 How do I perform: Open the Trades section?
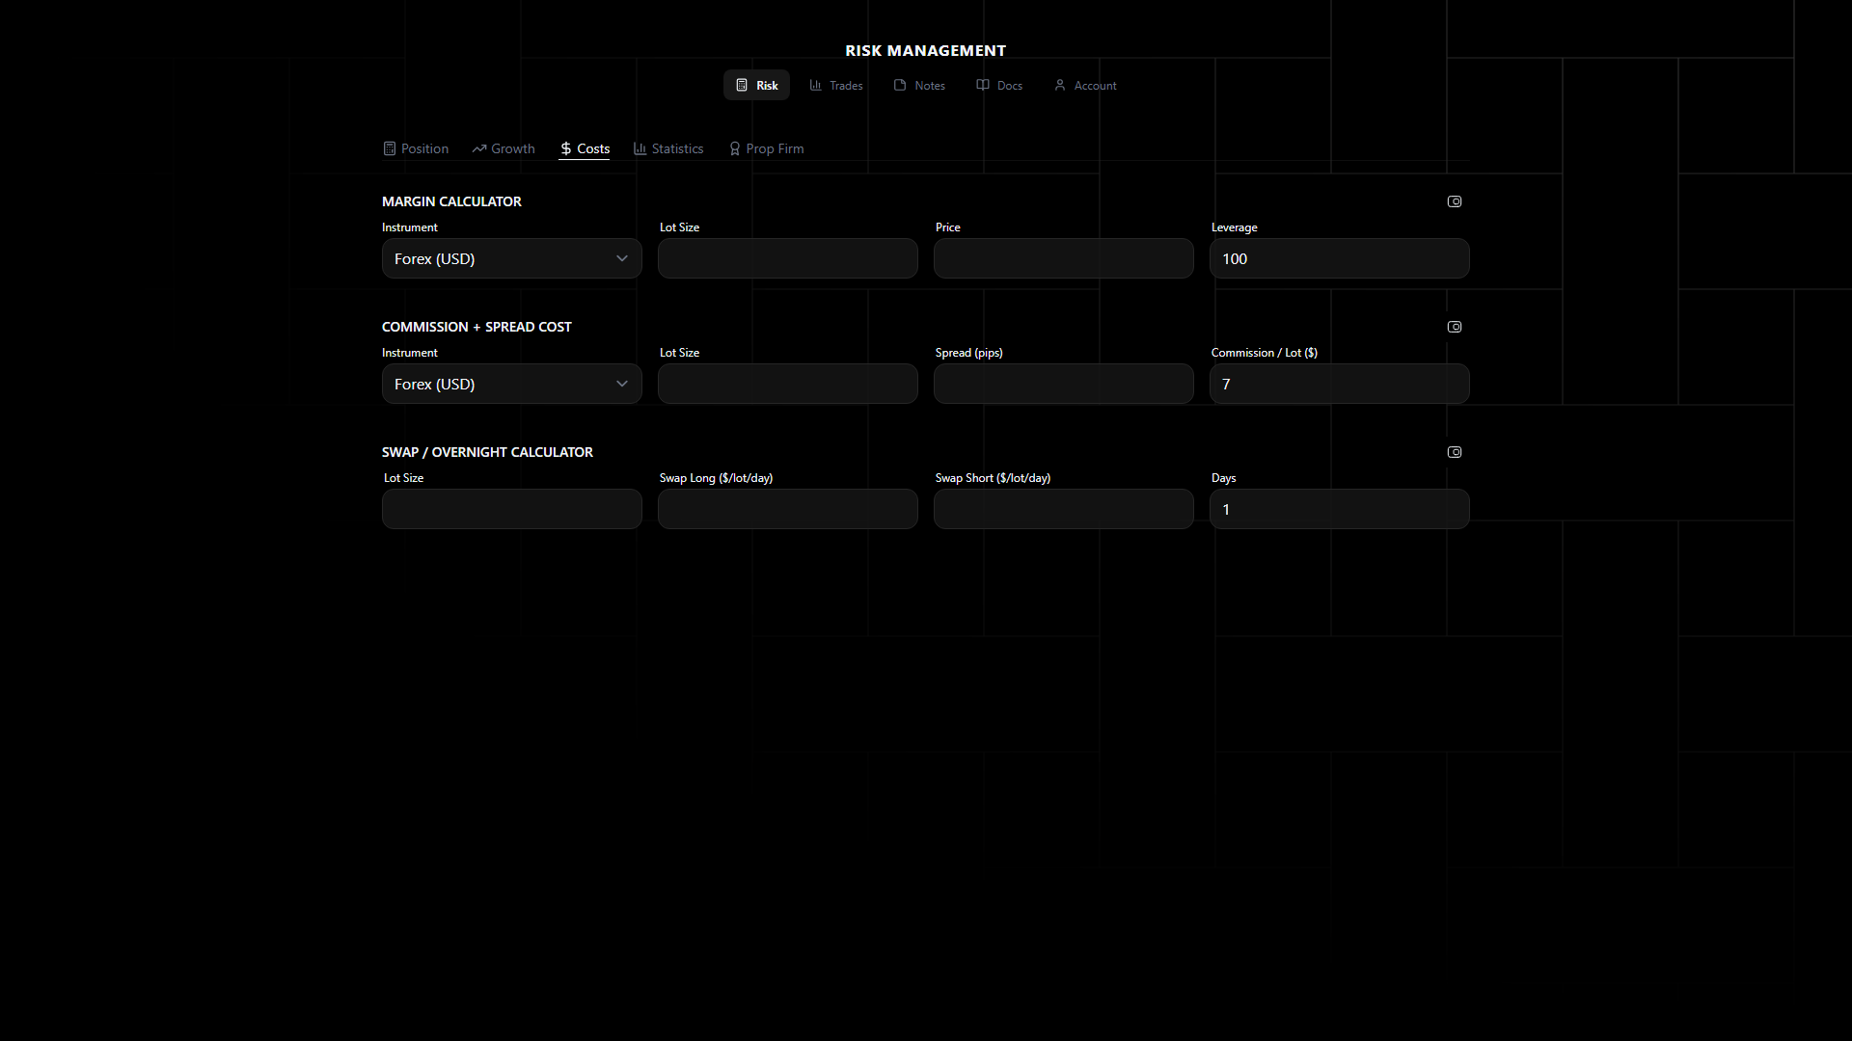pyautogui.click(x=836, y=86)
